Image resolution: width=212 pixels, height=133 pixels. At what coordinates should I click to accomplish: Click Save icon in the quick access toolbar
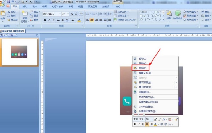coord(8,2)
